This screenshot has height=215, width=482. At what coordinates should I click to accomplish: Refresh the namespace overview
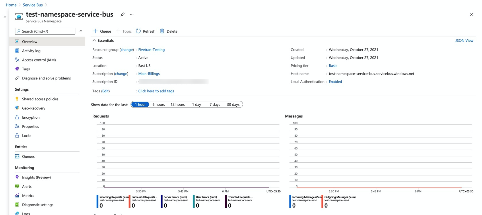point(146,31)
